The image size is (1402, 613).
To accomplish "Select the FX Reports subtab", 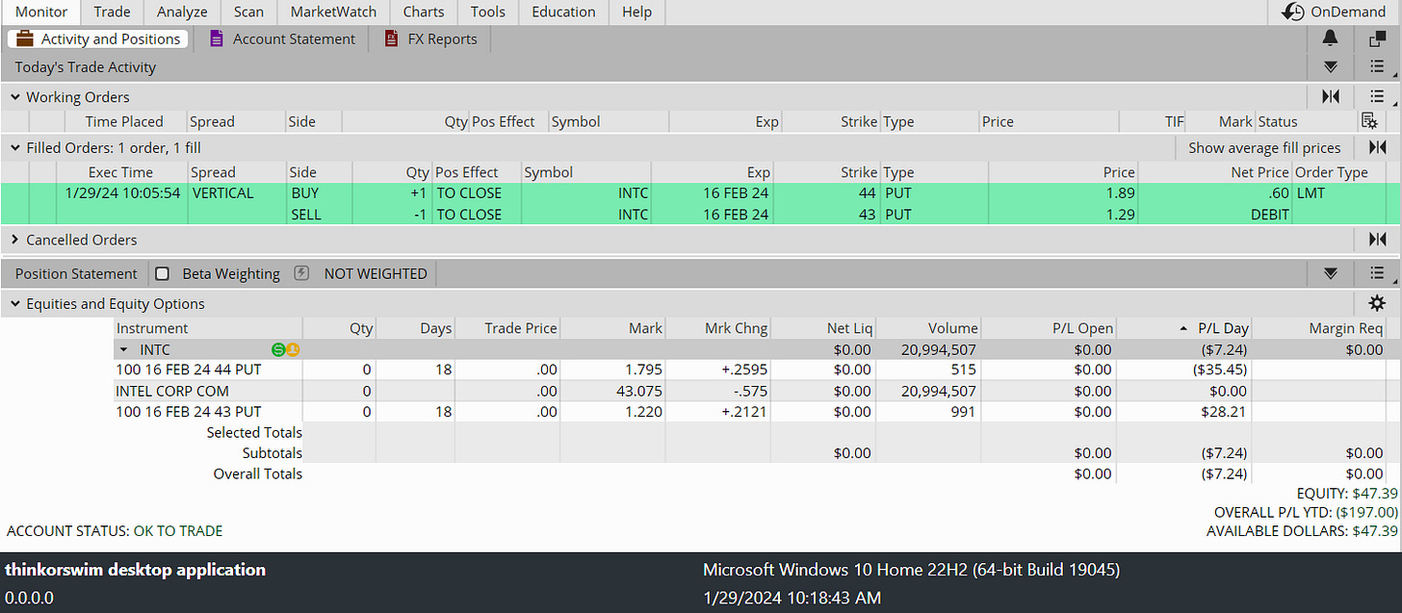I will tap(442, 39).
